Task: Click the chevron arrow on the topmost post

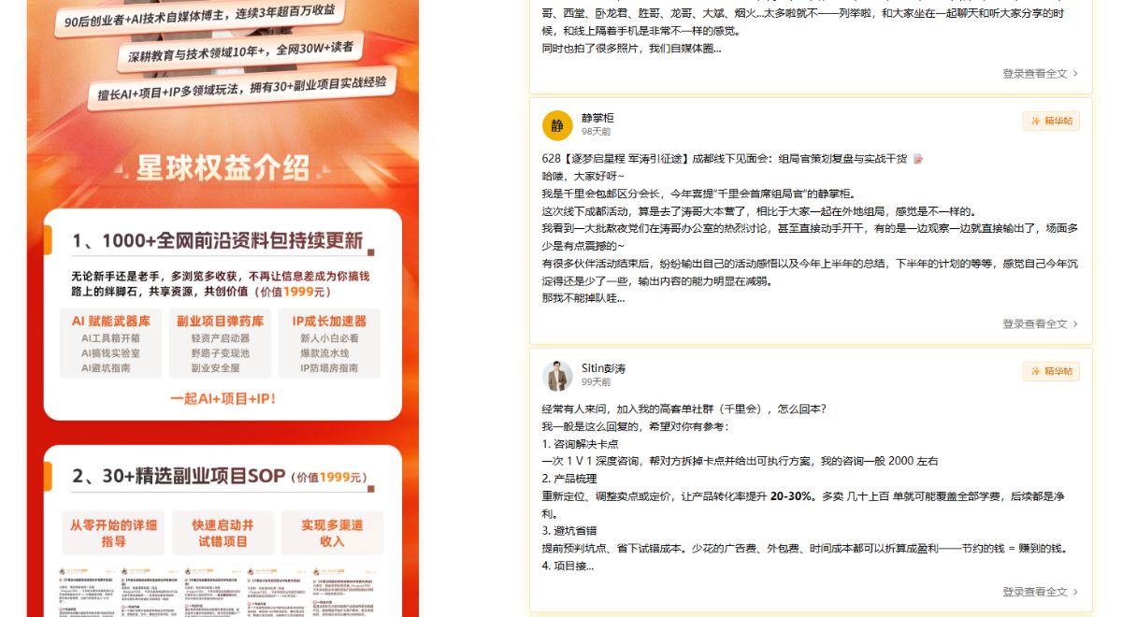Action: tap(1075, 73)
